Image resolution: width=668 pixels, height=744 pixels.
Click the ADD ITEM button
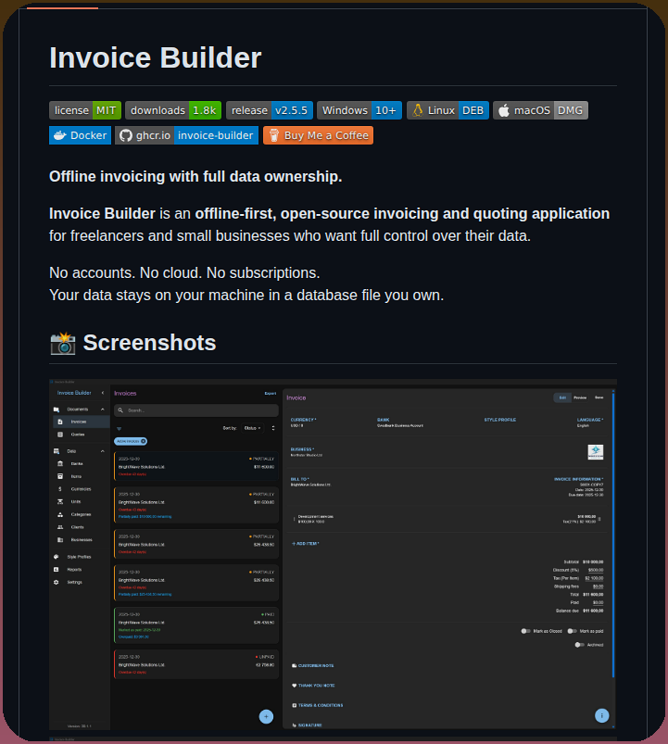tap(305, 544)
